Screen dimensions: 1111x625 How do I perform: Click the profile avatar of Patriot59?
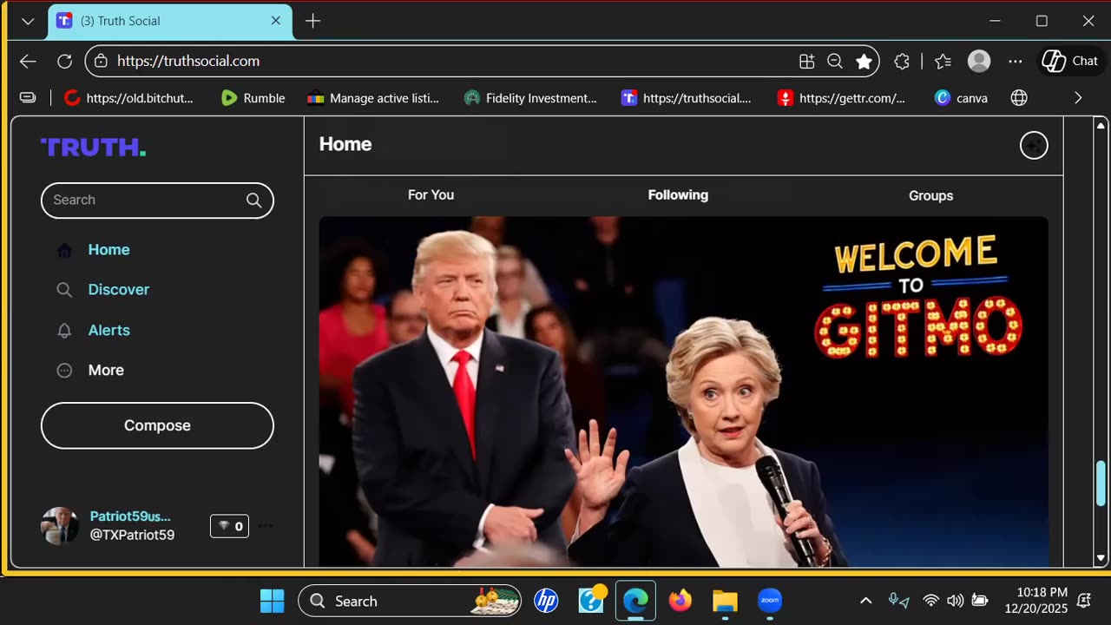(60, 526)
